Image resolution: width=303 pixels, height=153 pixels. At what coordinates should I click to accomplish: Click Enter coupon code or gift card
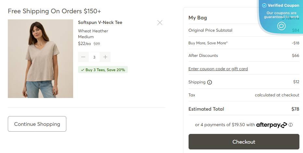(218, 69)
